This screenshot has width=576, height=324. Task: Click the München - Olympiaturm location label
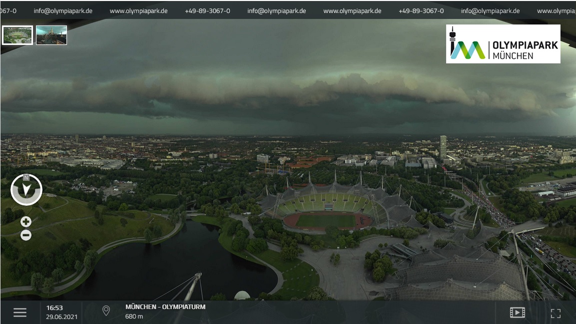point(165,307)
